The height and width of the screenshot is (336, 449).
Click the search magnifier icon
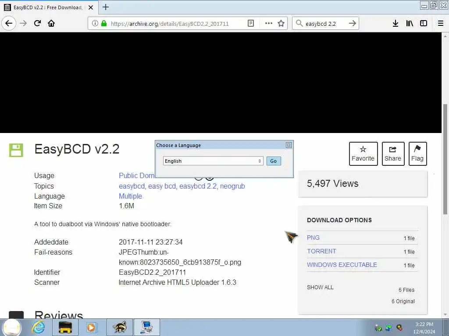point(299,24)
